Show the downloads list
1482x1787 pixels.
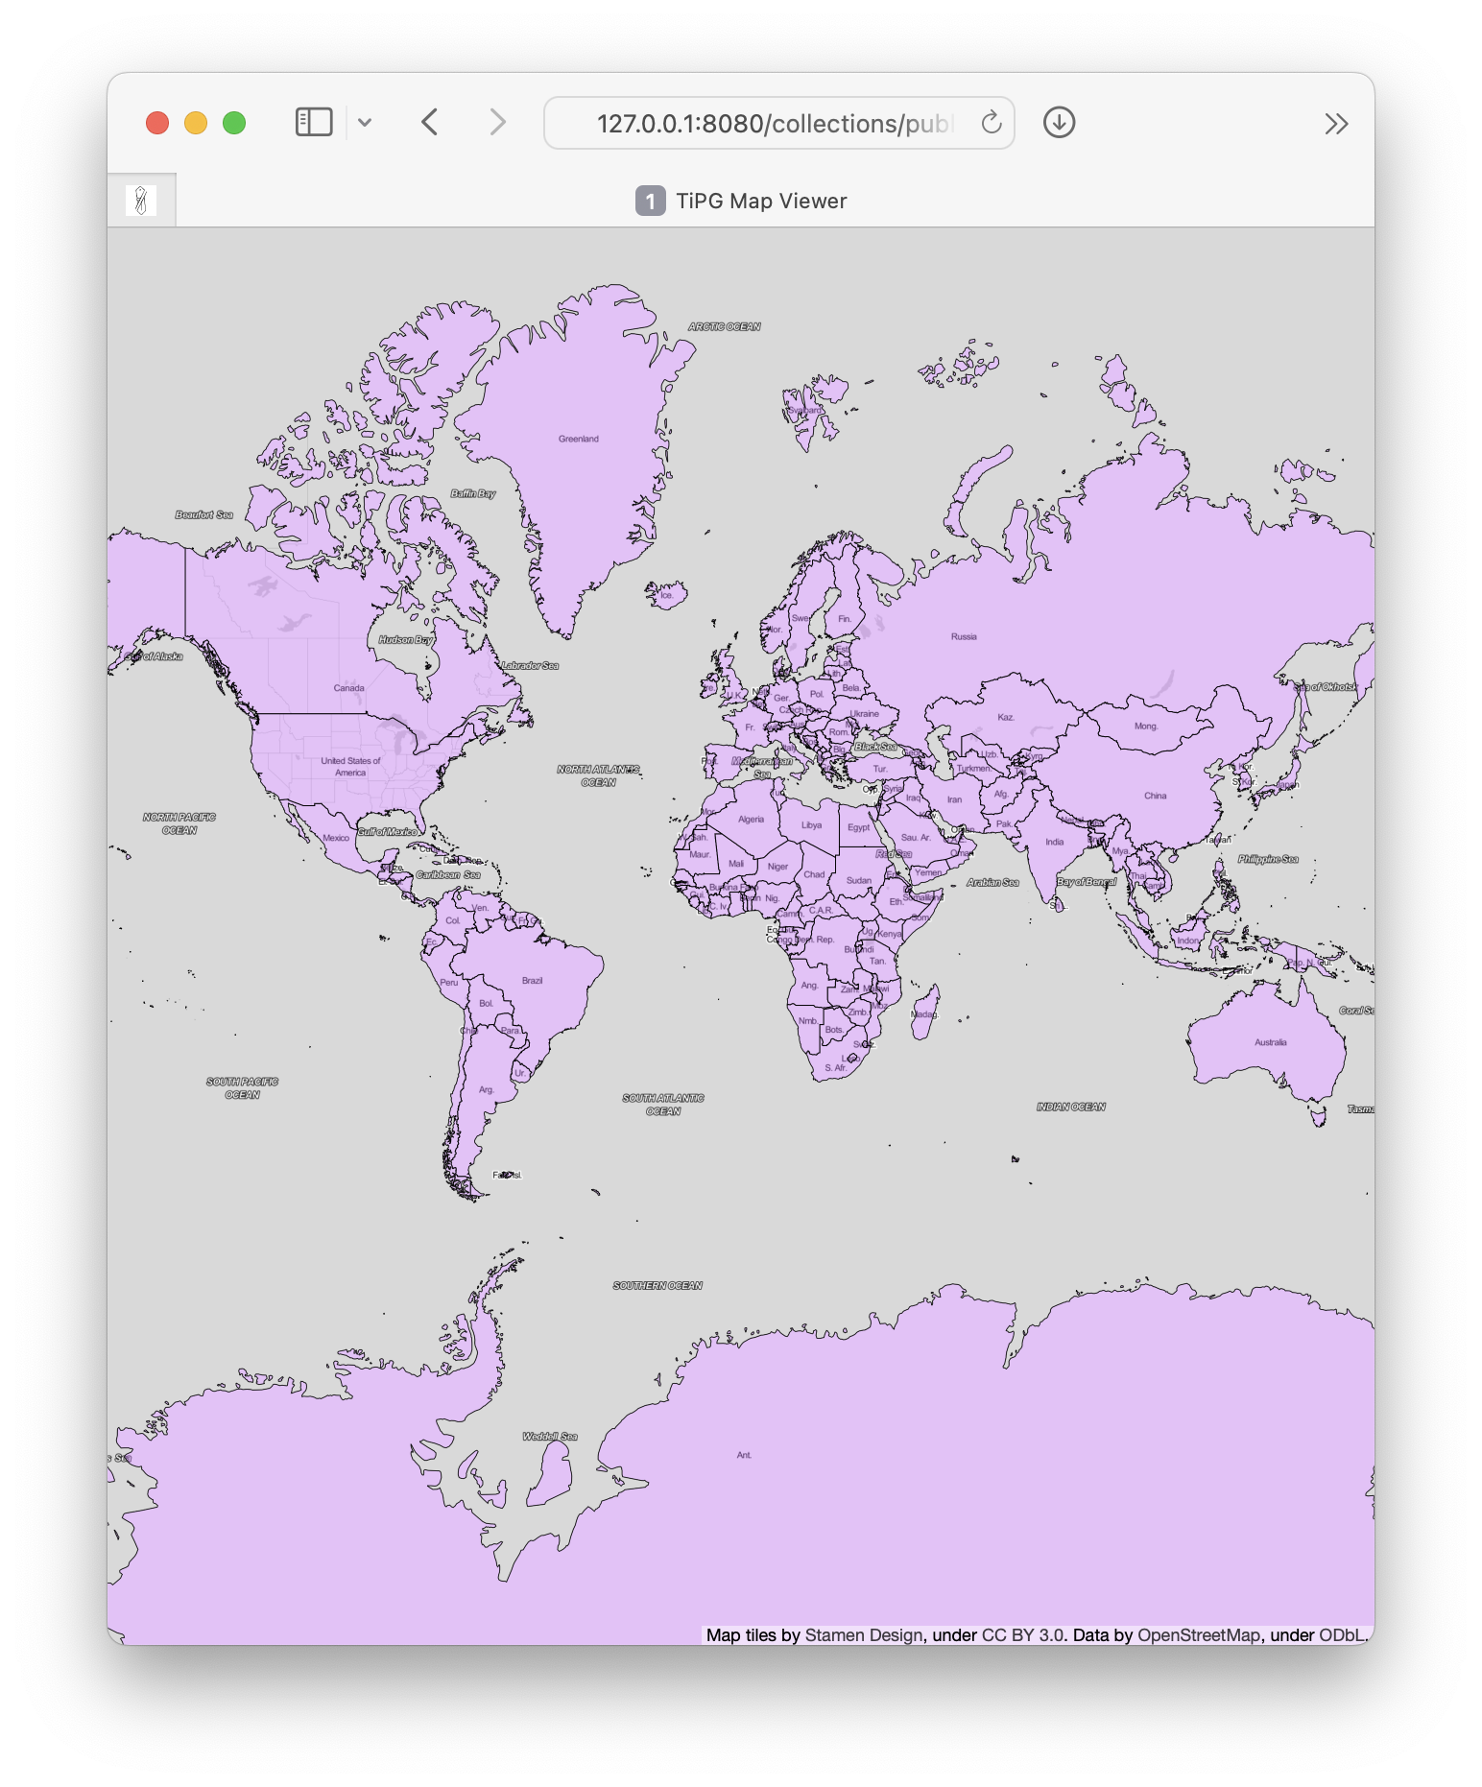[1059, 123]
